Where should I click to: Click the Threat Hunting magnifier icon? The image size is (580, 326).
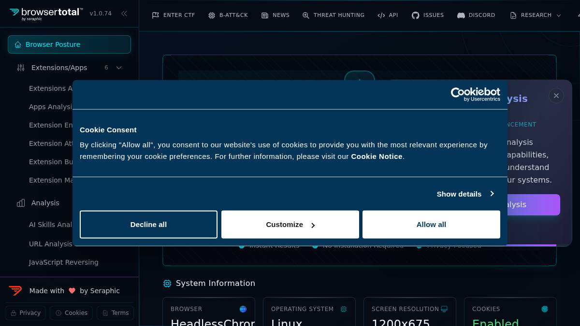point(306,15)
